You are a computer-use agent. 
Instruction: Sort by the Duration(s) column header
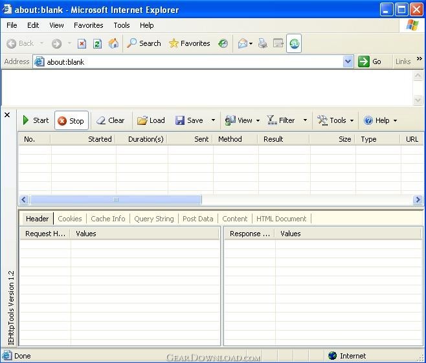coord(142,139)
